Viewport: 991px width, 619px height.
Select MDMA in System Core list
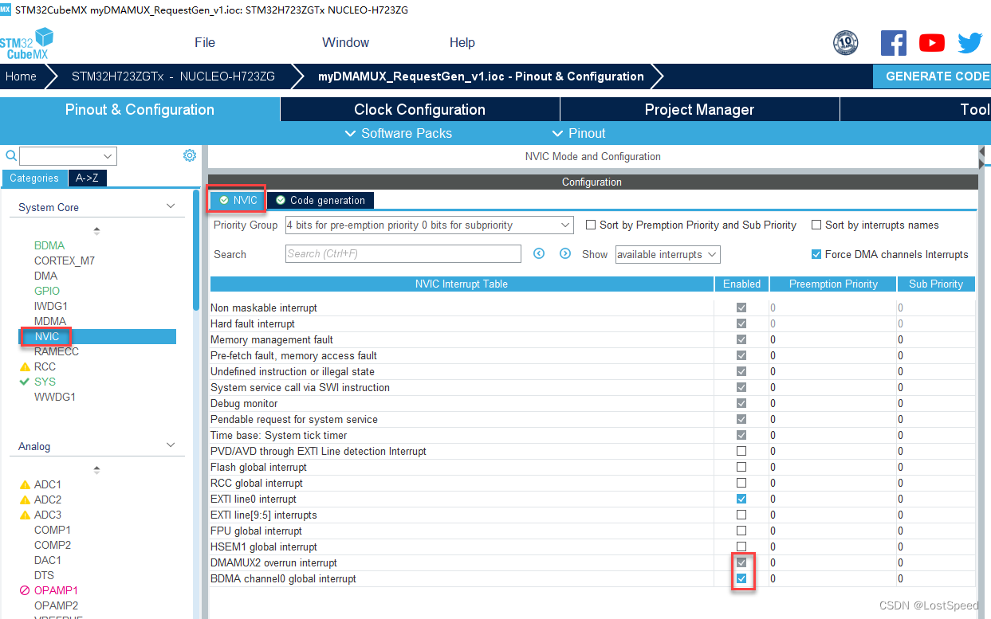pyautogui.click(x=50, y=321)
